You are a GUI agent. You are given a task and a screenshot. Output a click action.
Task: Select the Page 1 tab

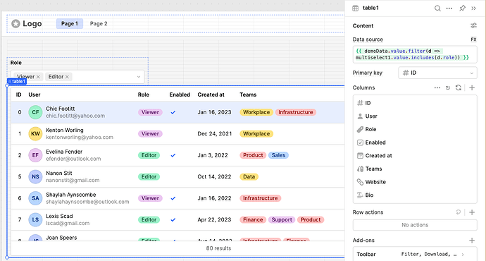70,23
